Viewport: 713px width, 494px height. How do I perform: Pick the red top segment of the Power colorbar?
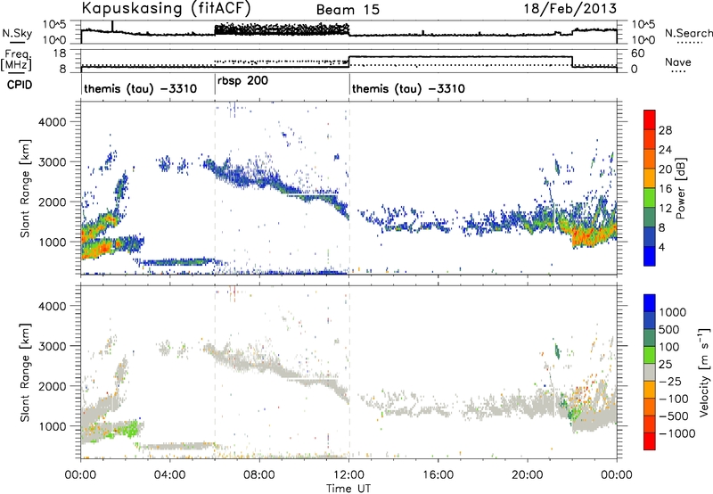650,119
